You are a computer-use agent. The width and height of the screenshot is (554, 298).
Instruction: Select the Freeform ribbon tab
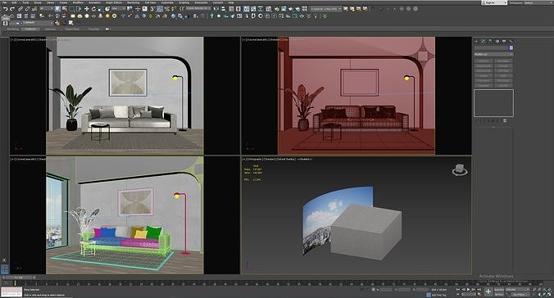(30, 29)
